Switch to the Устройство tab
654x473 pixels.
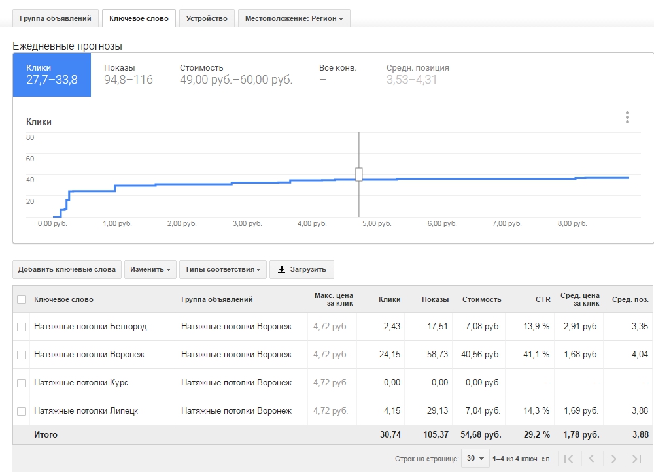click(x=207, y=18)
